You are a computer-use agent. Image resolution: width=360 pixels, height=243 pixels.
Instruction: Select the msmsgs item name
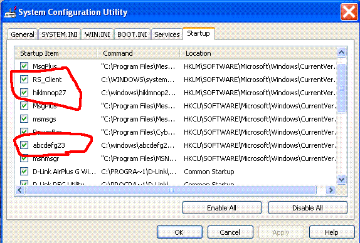pos(45,119)
